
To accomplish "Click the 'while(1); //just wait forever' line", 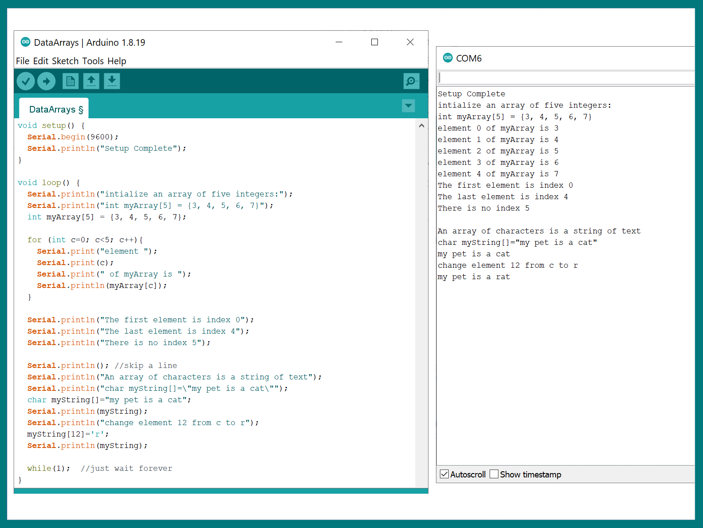I will (100, 469).
